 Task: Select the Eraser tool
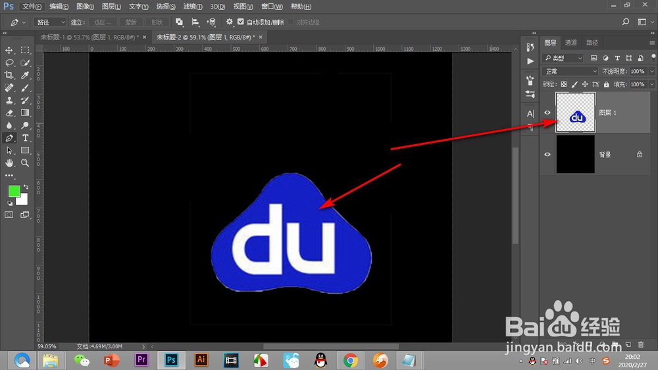pyautogui.click(x=9, y=113)
